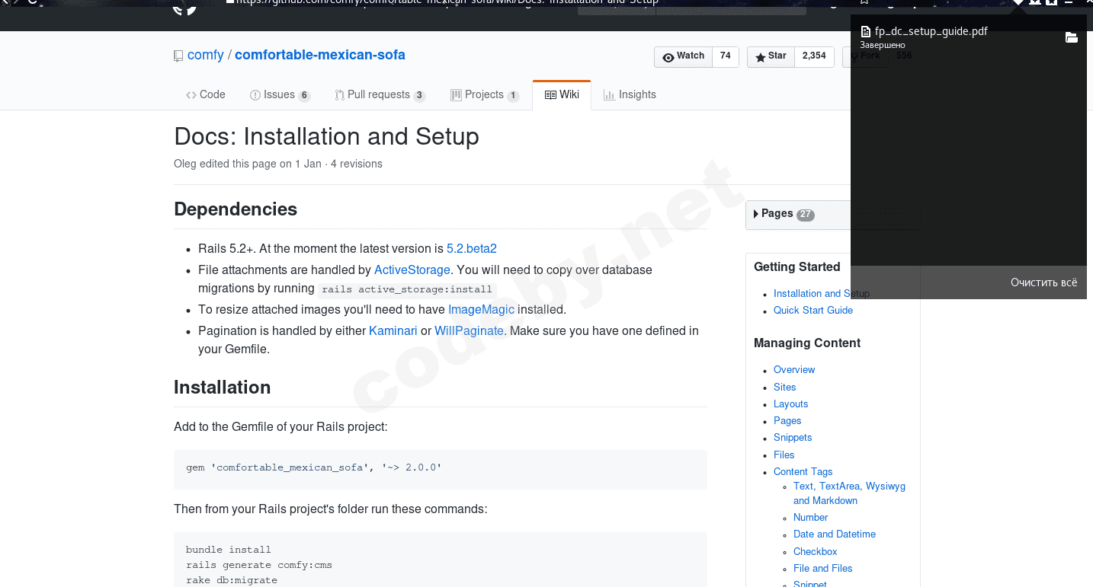Click the Issues tab exclamation icon

coord(255,95)
